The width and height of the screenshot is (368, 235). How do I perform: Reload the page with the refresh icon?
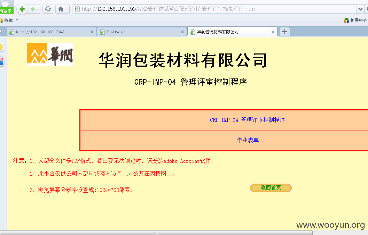point(48,9)
